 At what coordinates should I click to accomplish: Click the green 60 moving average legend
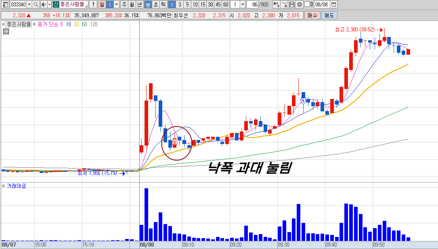[x=84, y=24]
